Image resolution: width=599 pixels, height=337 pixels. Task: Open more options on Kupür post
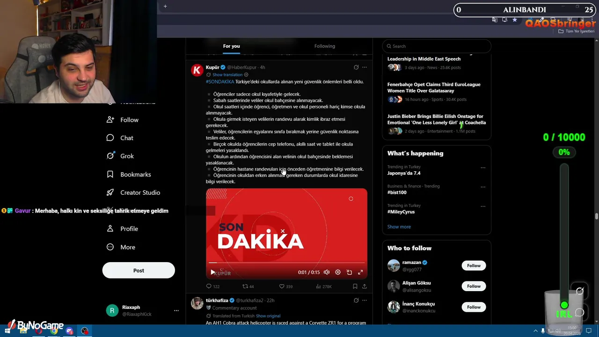(365, 67)
